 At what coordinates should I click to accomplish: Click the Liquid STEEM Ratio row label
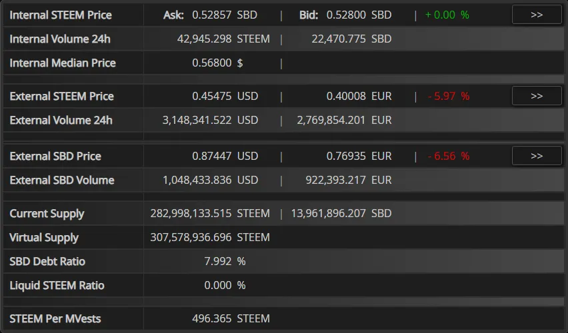57,285
